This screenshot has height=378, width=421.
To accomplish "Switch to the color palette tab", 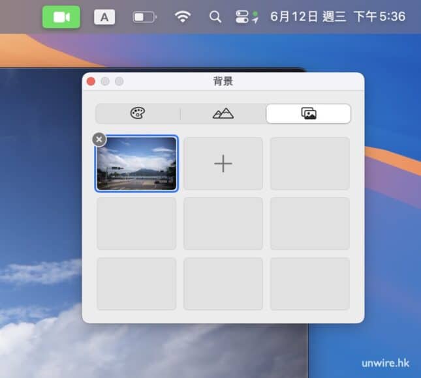I will 138,113.
